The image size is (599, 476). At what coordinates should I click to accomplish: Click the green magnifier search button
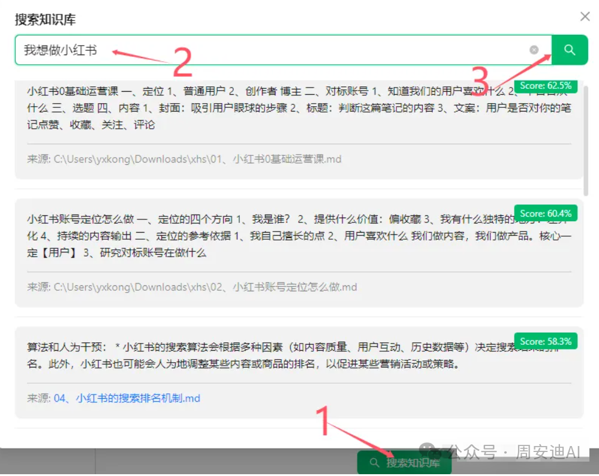coord(570,50)
